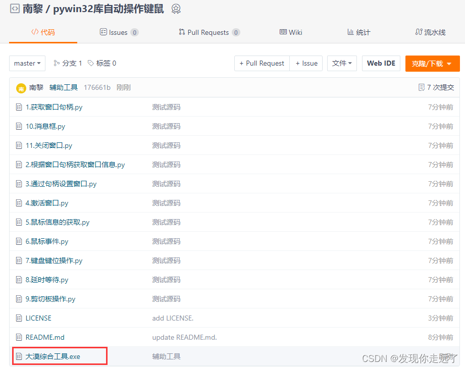Click the + Issue button
The height and width of the screenshot is (368, 465).
point(306,63)
